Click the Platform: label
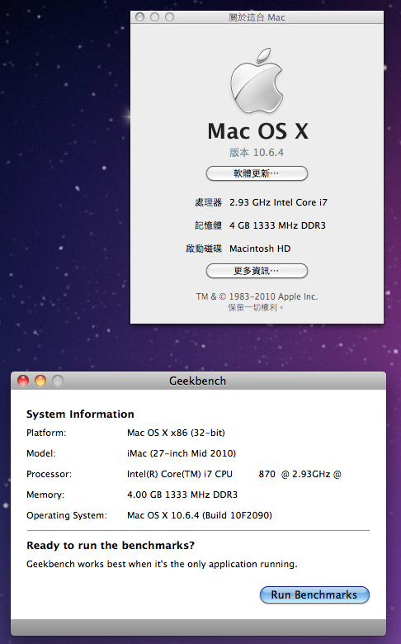Screen dimensions: 401x644 pyautogui.click(x=46, y=433)
